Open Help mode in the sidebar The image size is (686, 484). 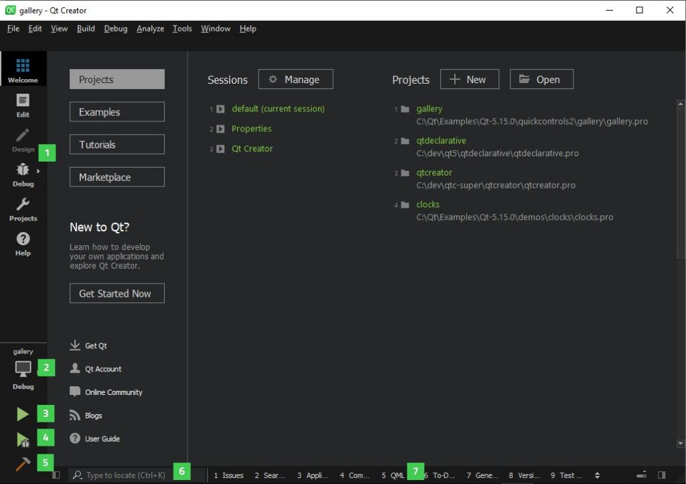point(23,245)
